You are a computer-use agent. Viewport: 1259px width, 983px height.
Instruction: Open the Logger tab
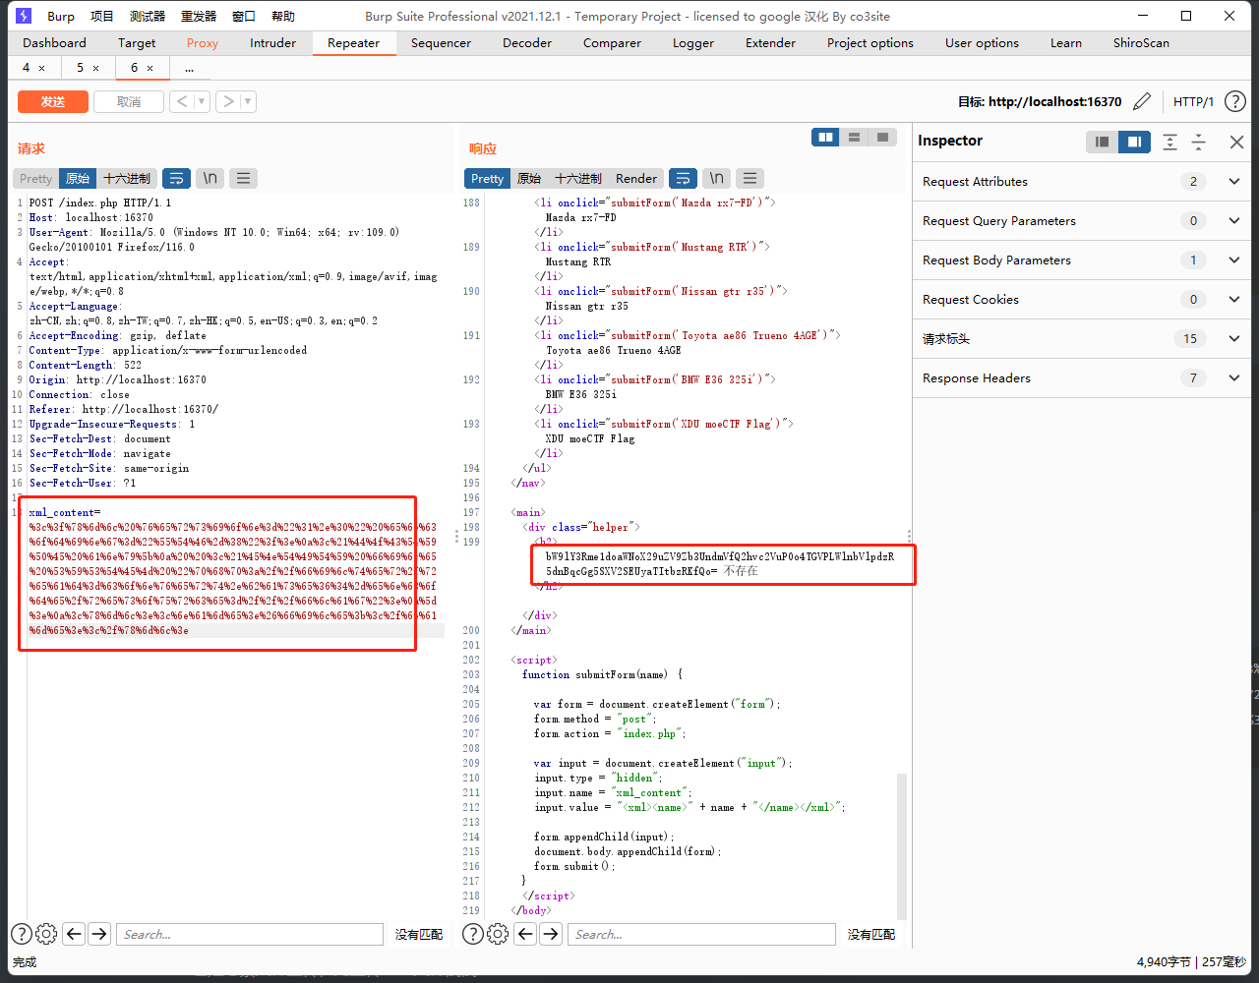pos(693,42)
